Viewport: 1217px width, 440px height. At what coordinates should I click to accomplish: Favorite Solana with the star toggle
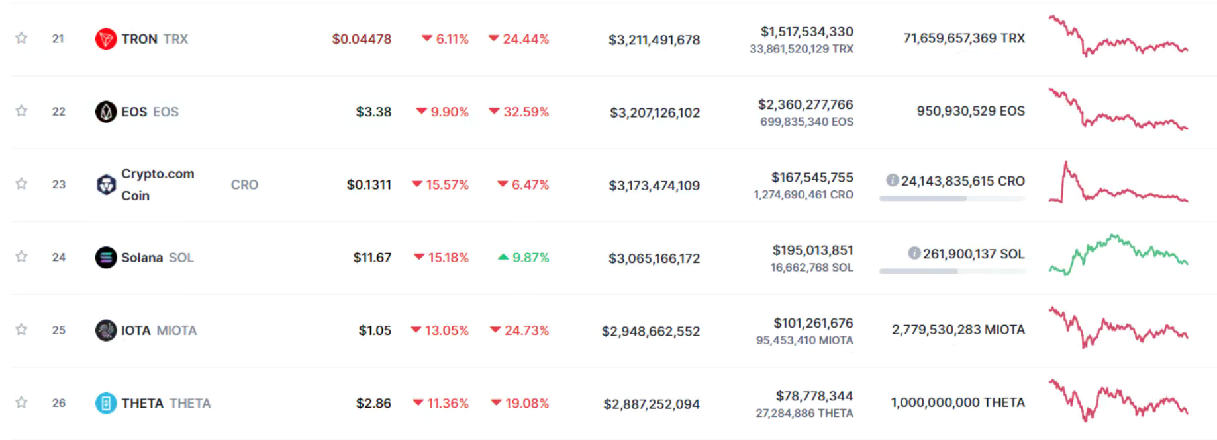[21, 256]
